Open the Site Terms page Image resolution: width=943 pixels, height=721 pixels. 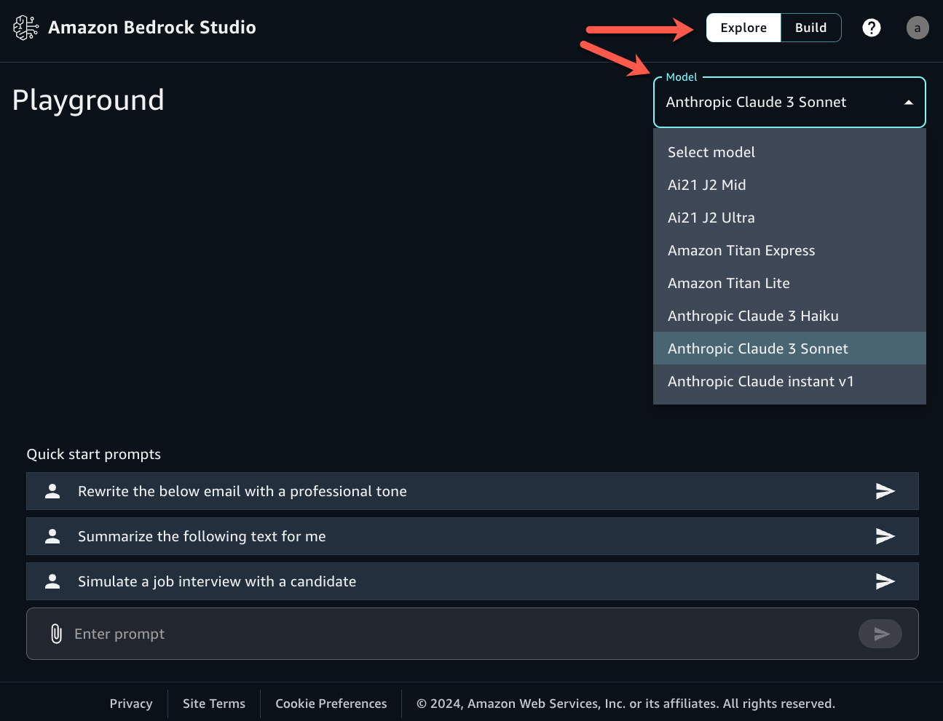coord(213,704)
